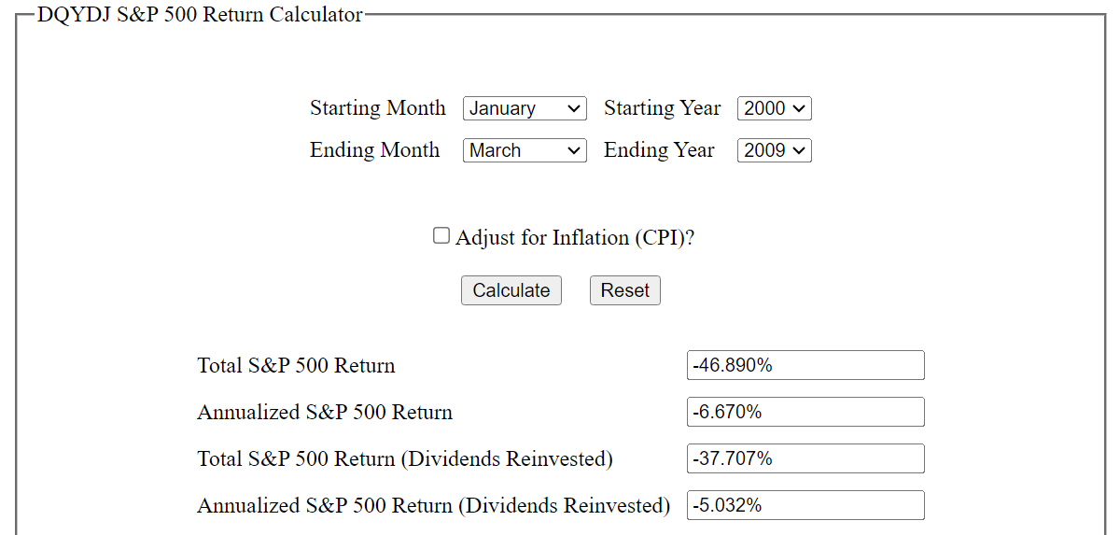Screen dimensions: 1120x535
Task: Click 'Total S&P 500 Return (Dividends Reinvested)' label
Action: tap(405, 458)
